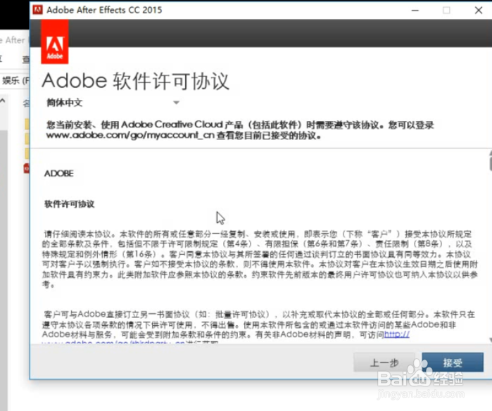The width and height of the screenshot is (492, 411).
Task: Click the 'ADOBE' heading in agreement text
Action: click(x=58, y=174)
